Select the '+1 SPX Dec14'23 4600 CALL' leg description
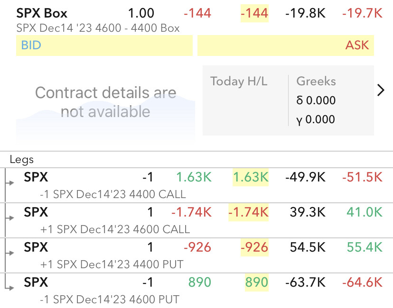This screenshot has width=393, height=308. [115, 229]
